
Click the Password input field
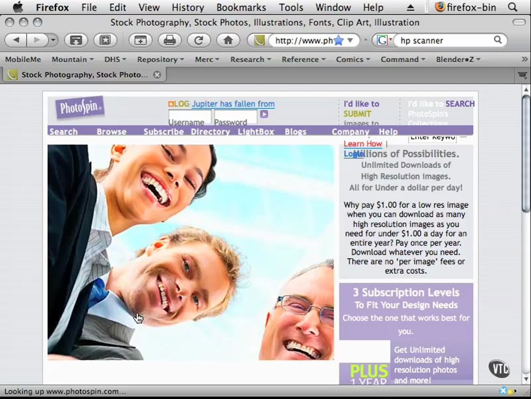(236, 116)
